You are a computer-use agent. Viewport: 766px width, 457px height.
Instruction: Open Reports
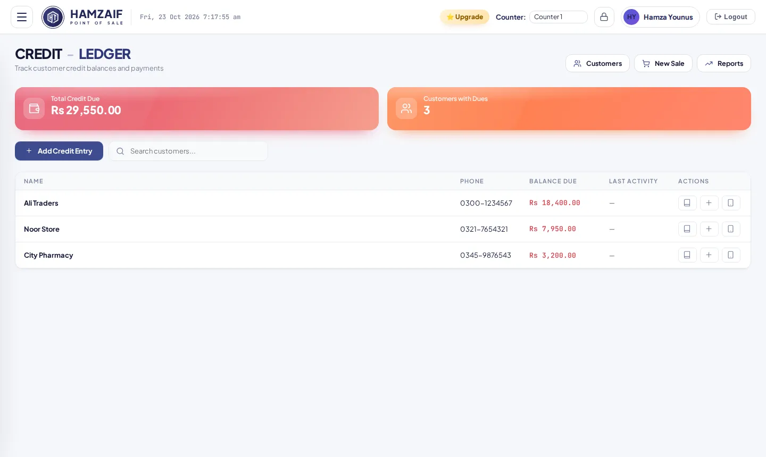[x=723, y=63]
